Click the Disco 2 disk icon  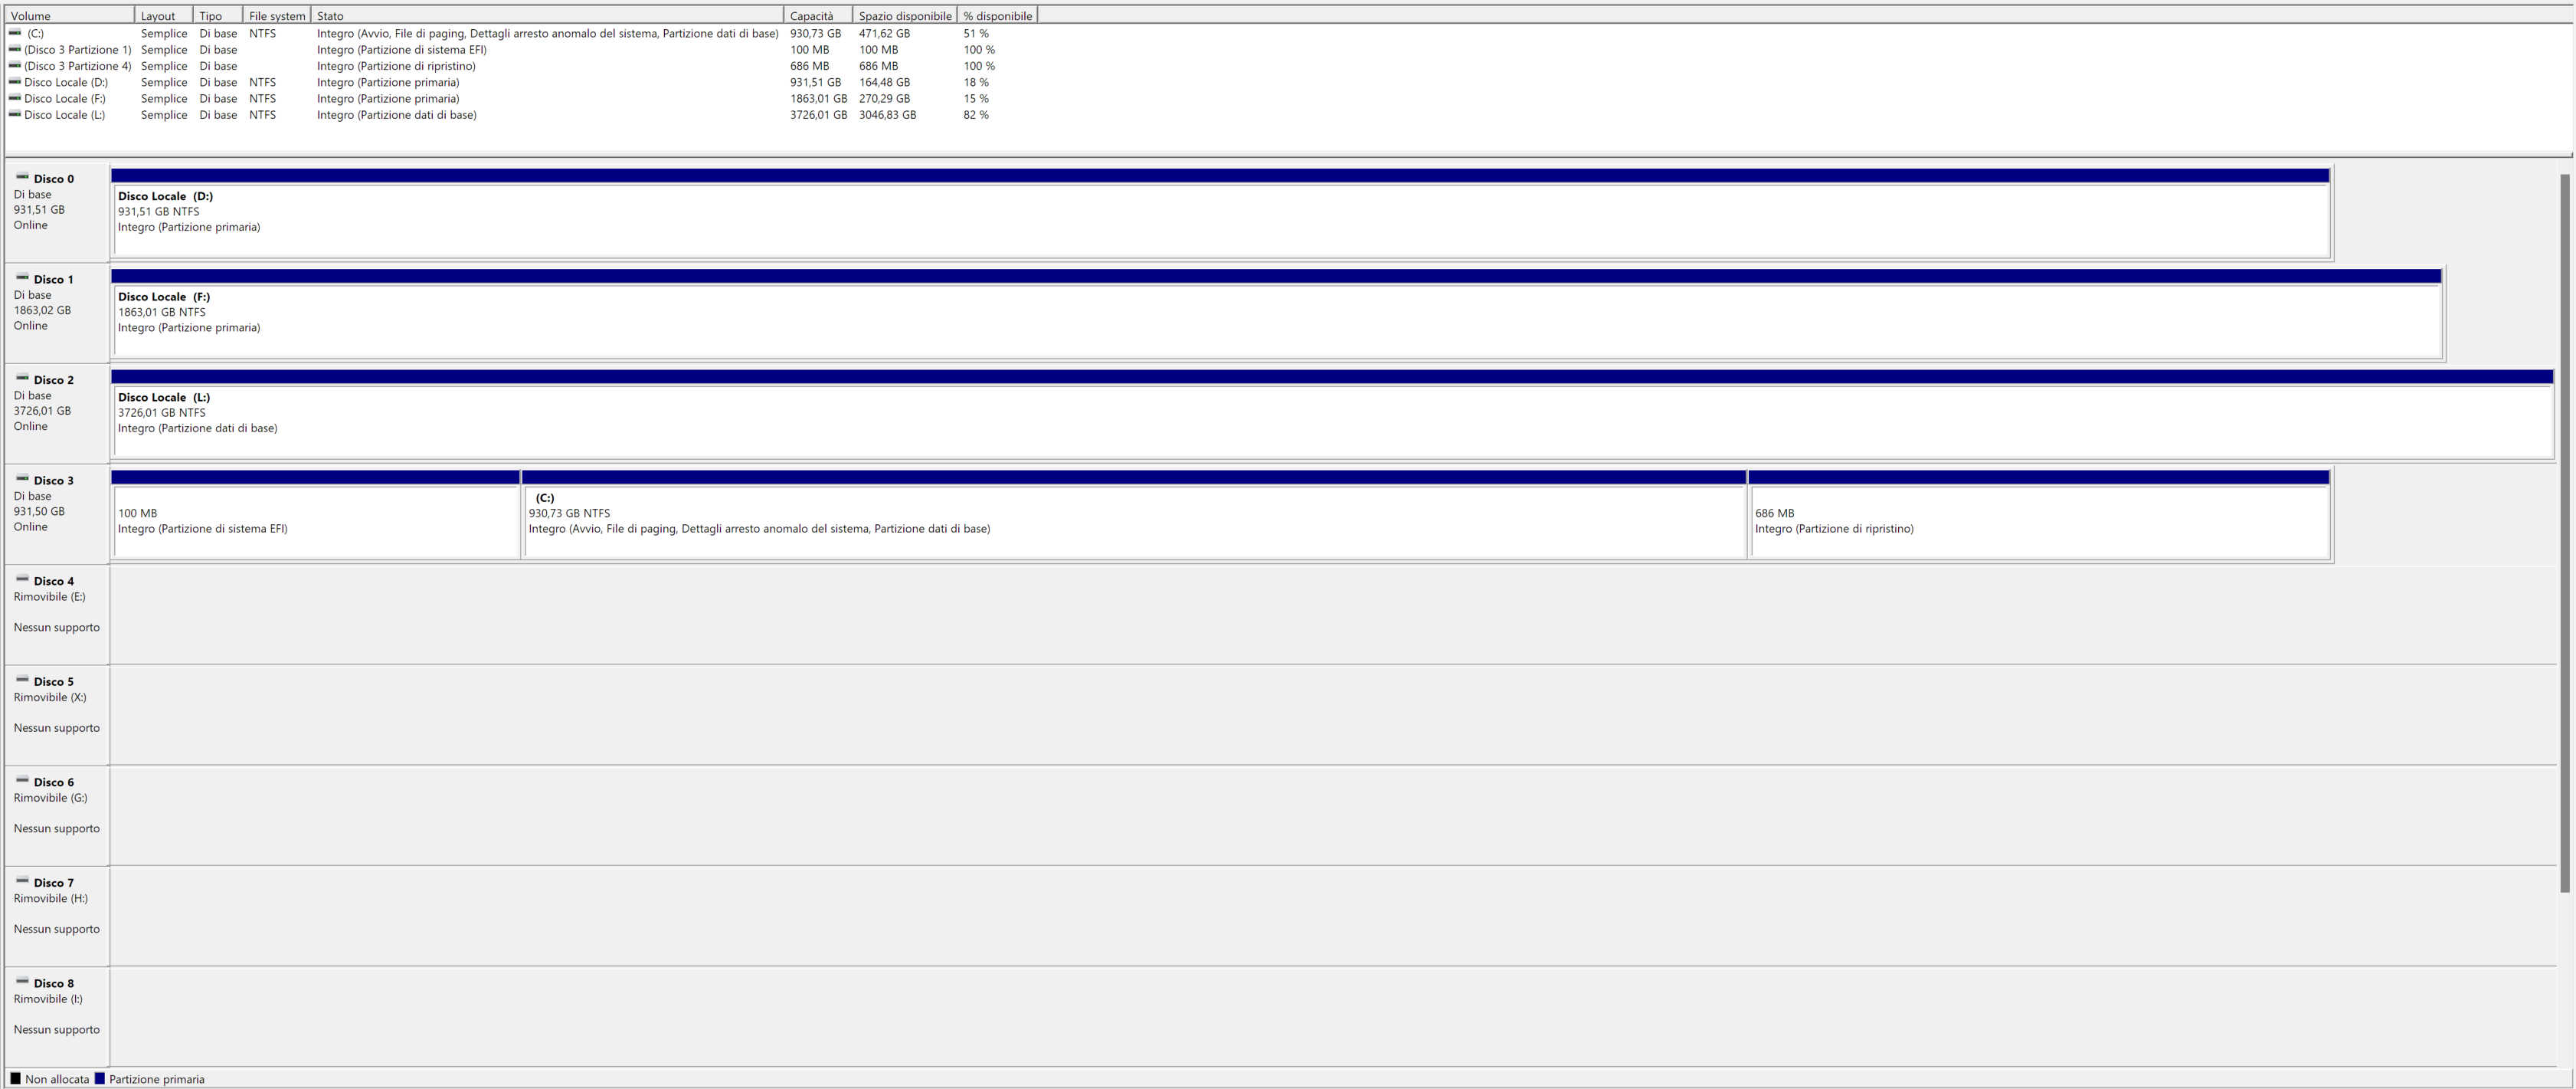pyautogui.click(x=22, y=379)
